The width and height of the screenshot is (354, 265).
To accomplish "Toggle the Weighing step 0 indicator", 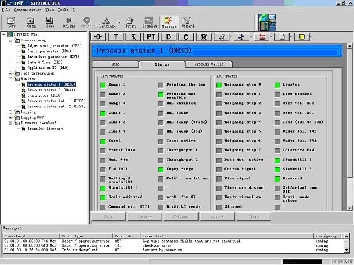I will (x=219, y=85).
